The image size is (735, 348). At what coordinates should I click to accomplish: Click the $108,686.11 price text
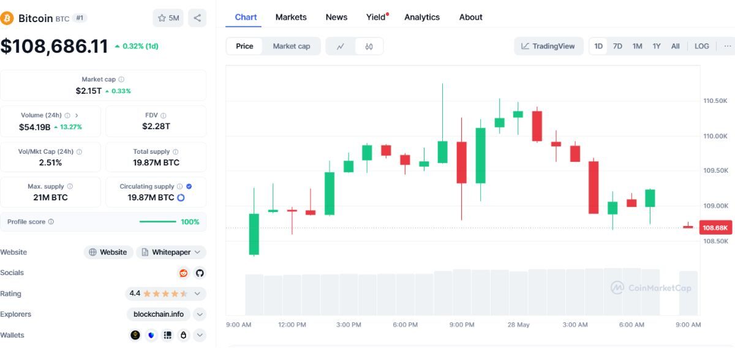coord(54,46)
